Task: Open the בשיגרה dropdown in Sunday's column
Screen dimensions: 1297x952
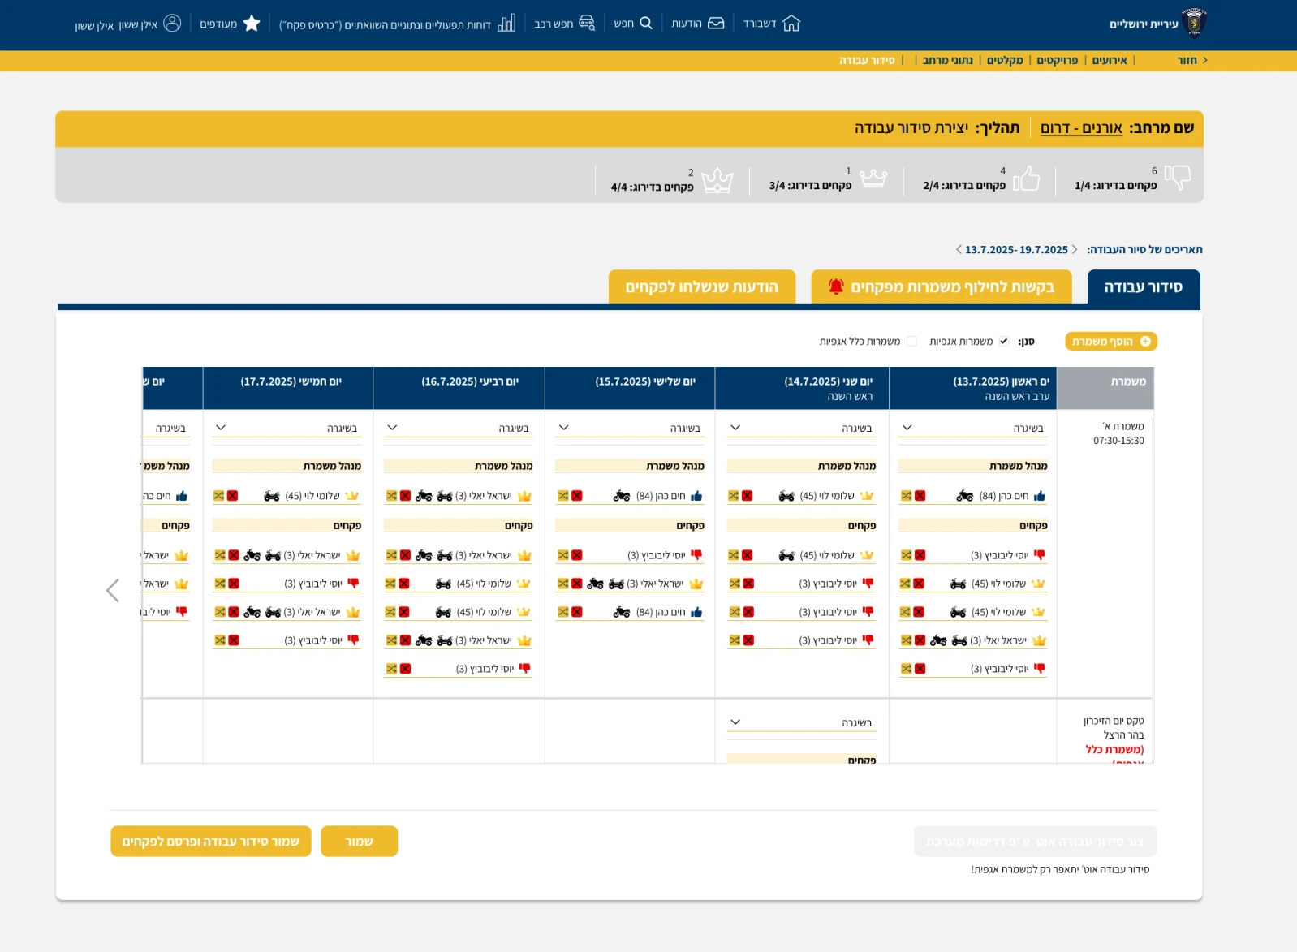Action: click(972, 428)
